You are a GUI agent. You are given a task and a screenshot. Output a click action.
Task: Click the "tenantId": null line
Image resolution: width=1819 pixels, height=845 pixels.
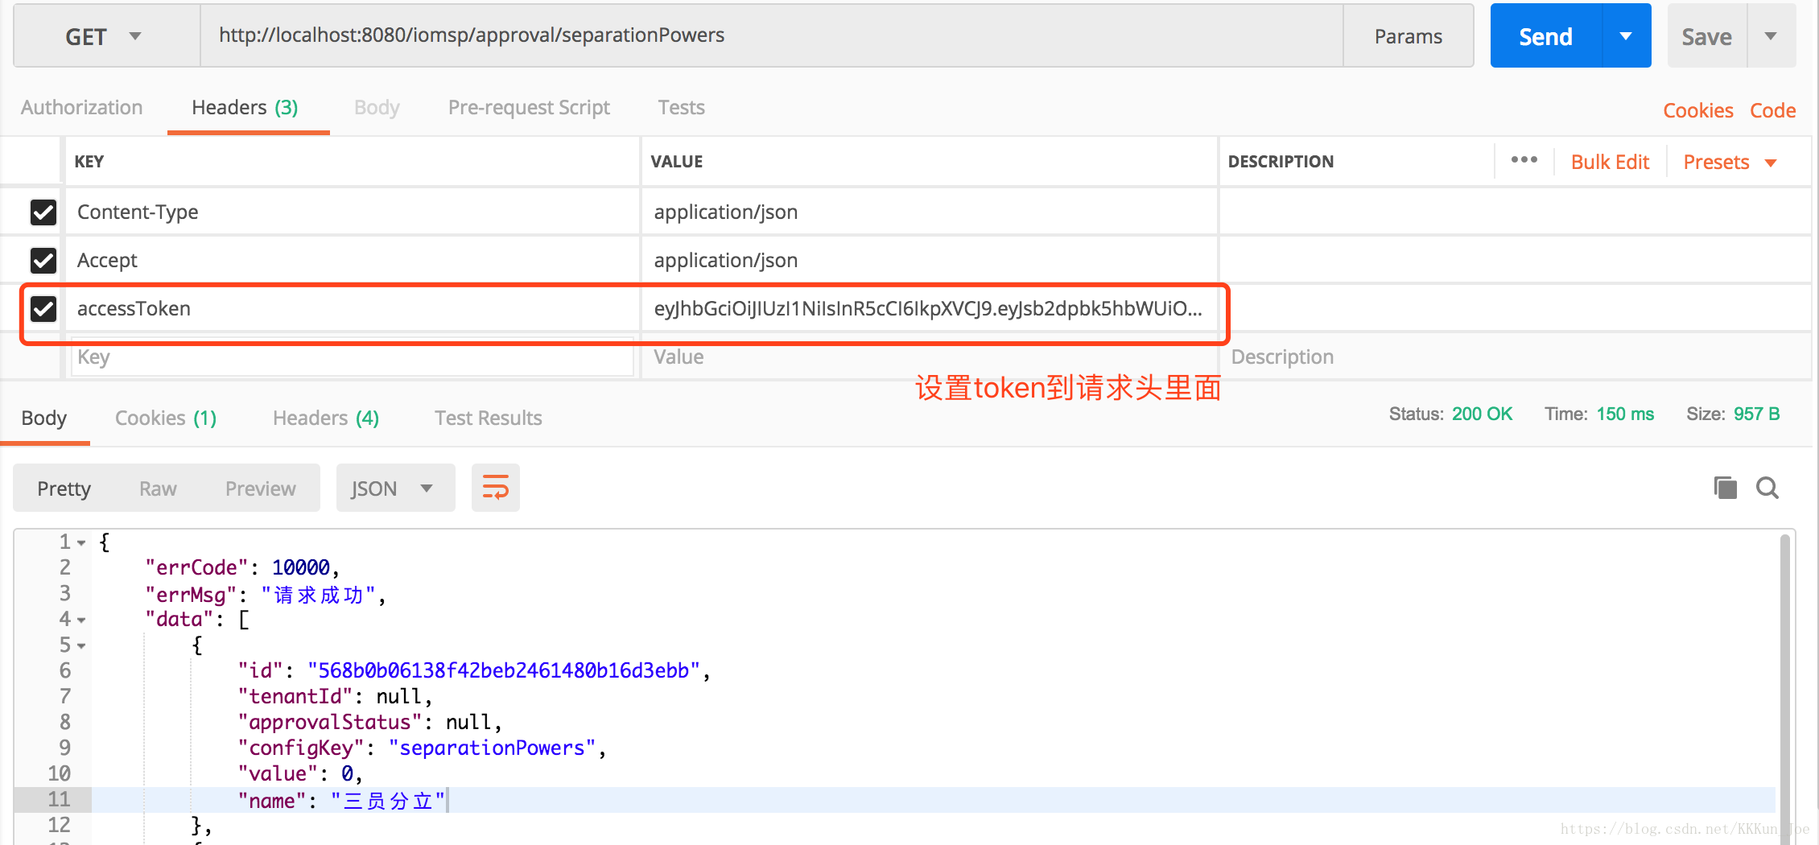(x=335, y=697)
